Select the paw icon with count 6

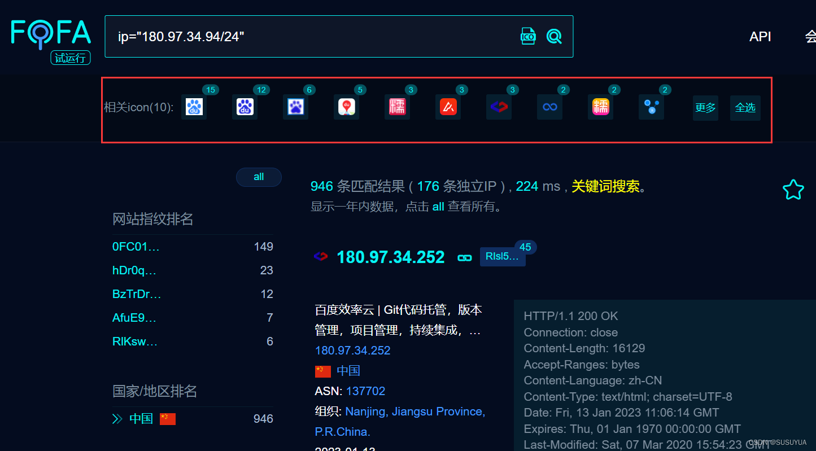tap(295, 107)
